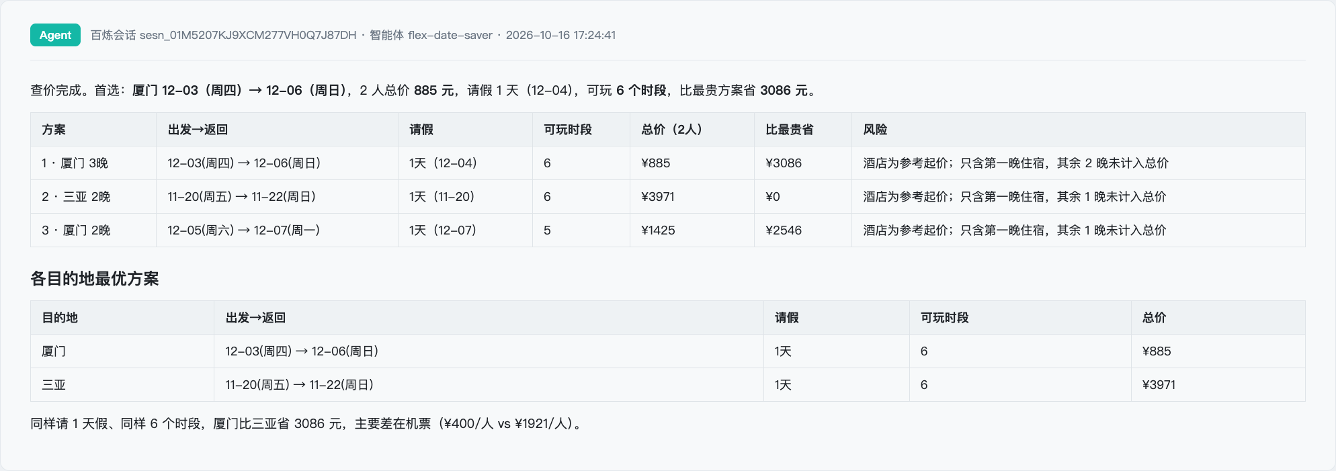The image size is (1336, 471).
Task: Click the plan row '2 · 三亚 2晚'
Action: tap(667, 197)
